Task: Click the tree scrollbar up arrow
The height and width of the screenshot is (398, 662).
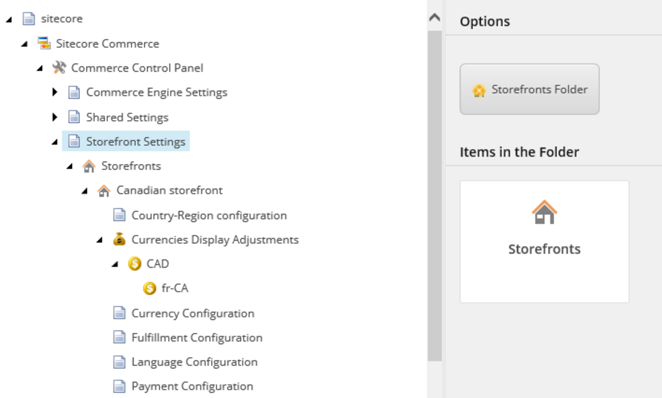Action: click(x=434, y=17)
